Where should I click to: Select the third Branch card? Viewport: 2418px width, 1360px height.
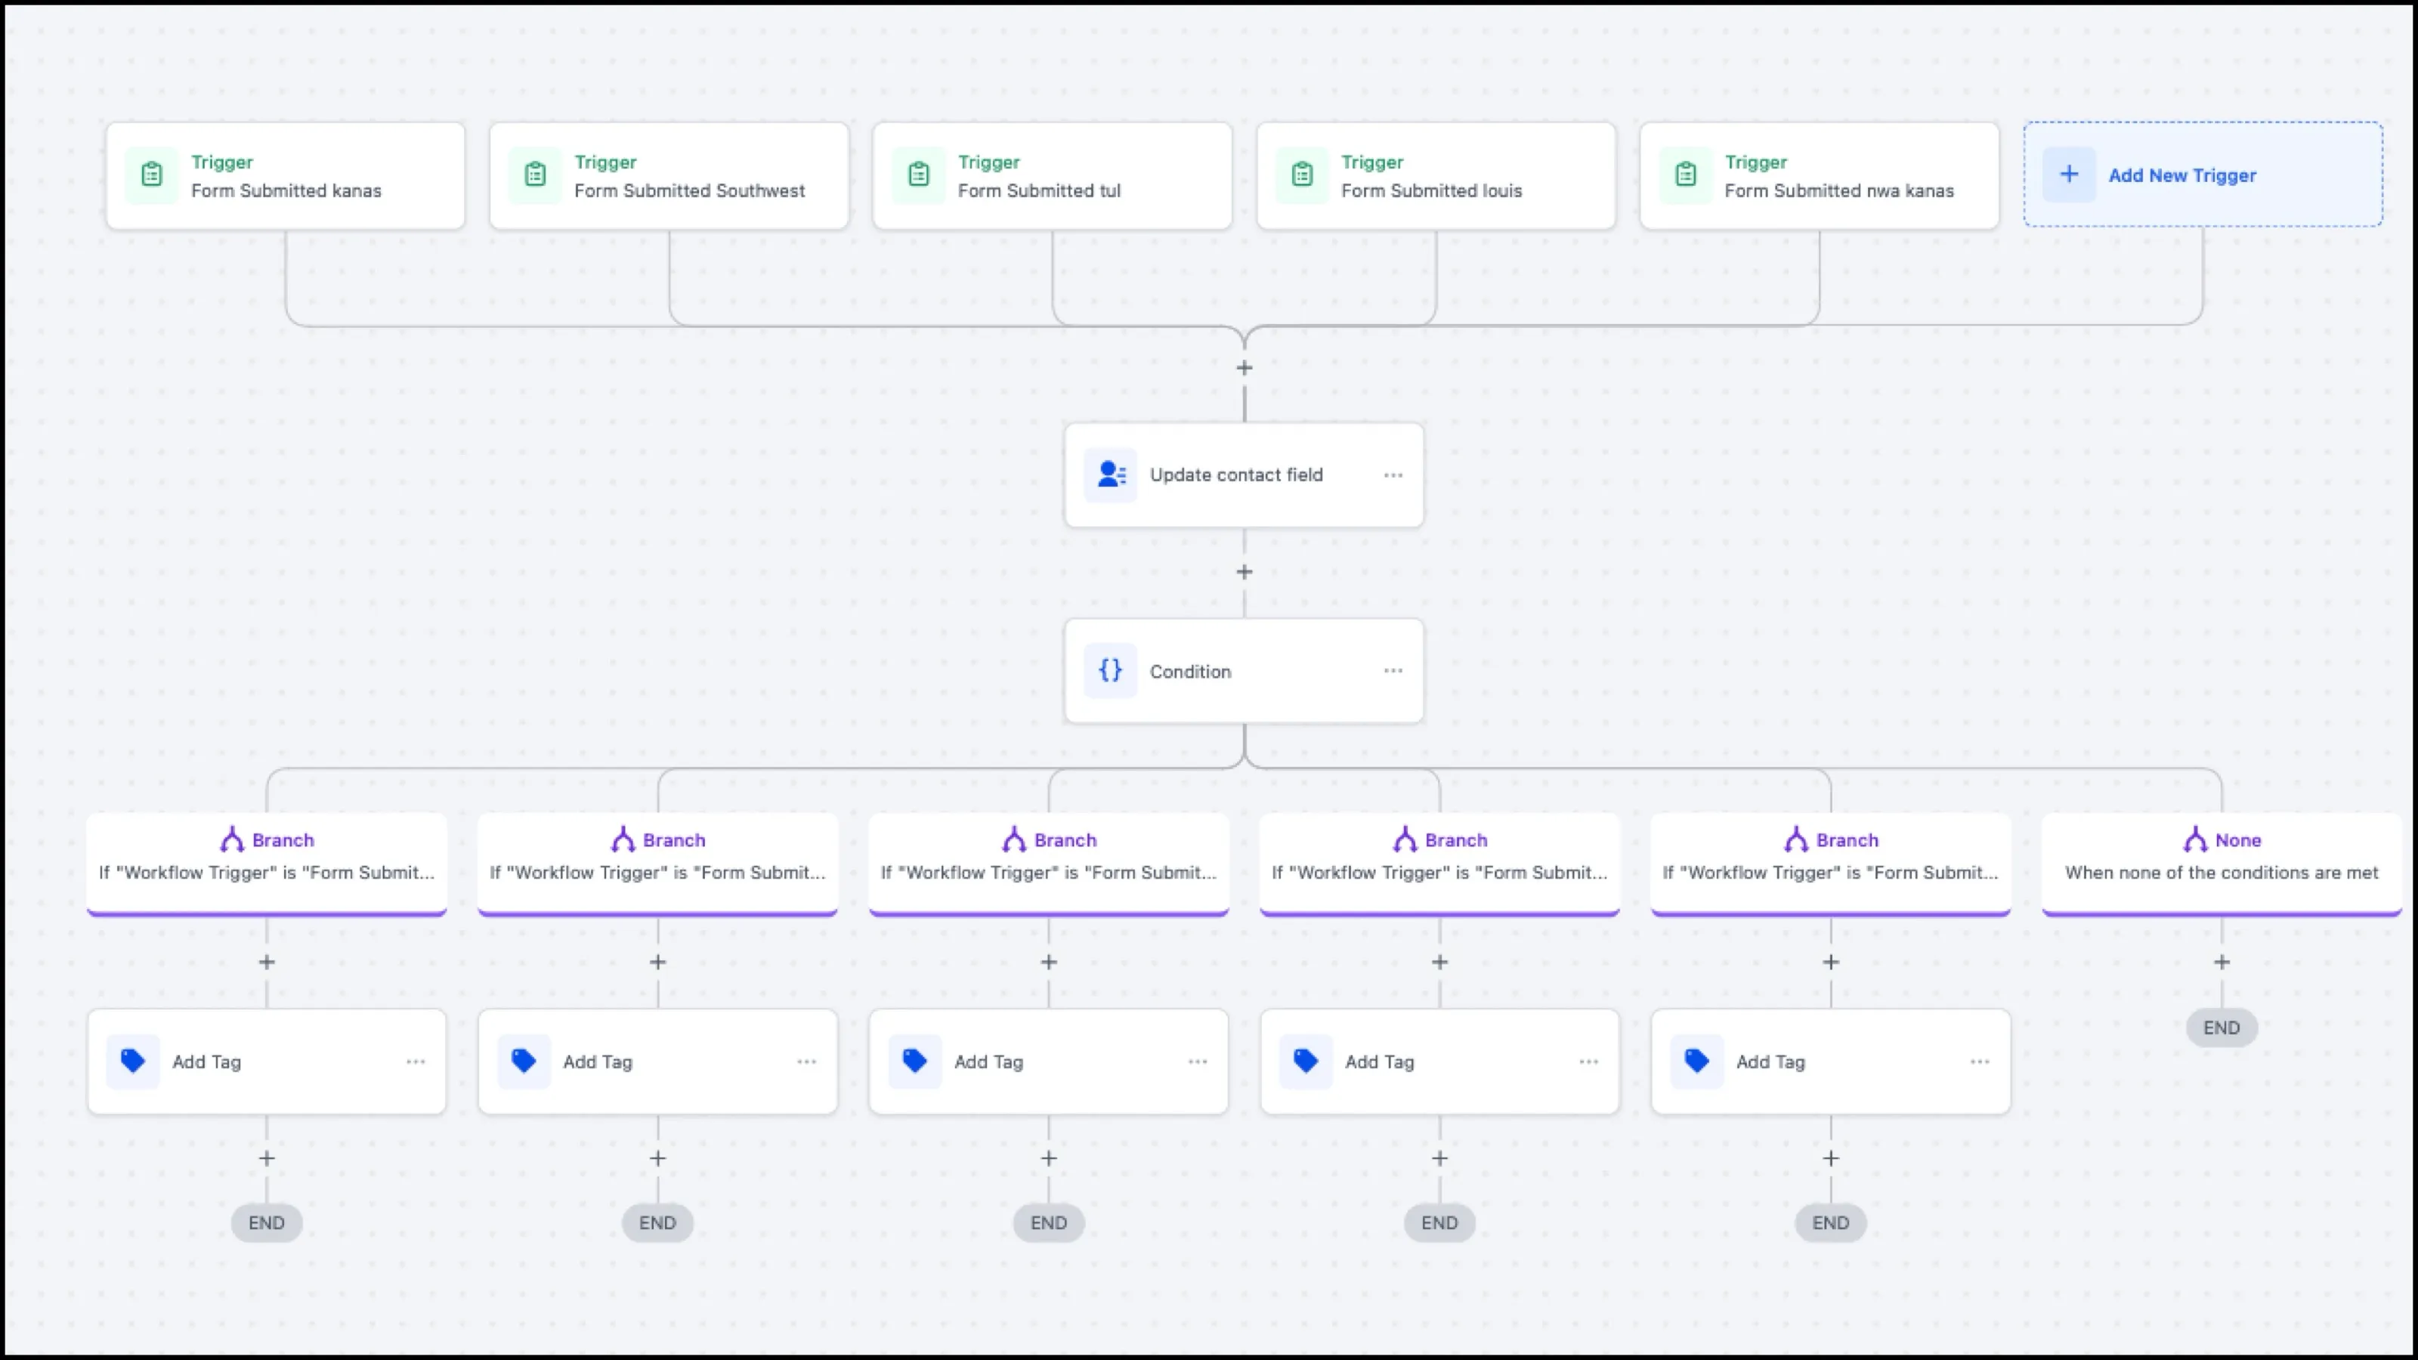1049,864
